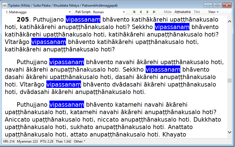Open the chapter dropdown showing 1. Mahāvaggo
This screenshot has width=235, height=147.
[x=38, y=12]
